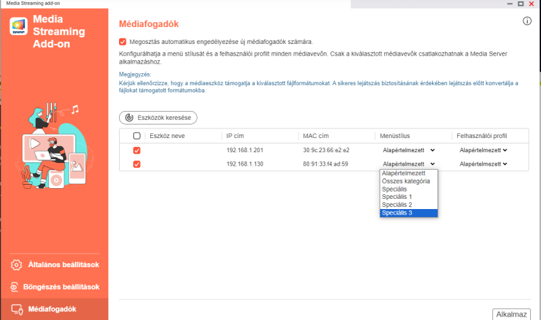The width and height of the screenshot is (541, 320).
Task: Click the gear icon for Általános beállítások
Action: pyautogui.click(x=16, y=265)
